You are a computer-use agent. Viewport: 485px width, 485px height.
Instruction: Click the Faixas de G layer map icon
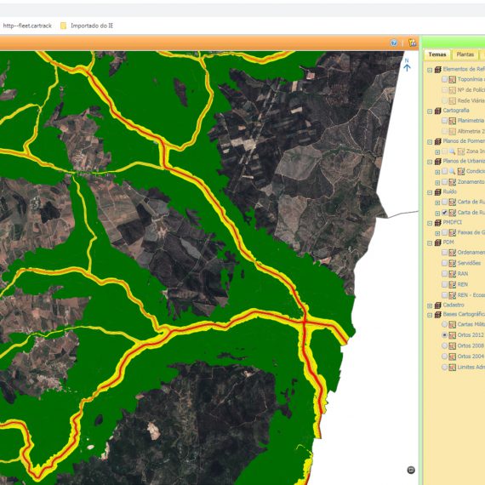coord(452,232)
